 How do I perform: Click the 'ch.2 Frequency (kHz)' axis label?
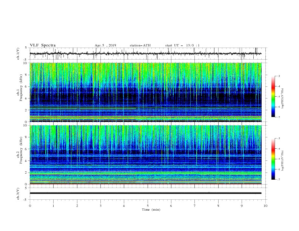coord(20,150)
